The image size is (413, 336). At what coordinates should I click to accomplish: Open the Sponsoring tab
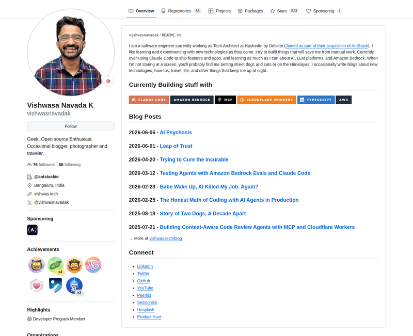(x=324, y=11)
